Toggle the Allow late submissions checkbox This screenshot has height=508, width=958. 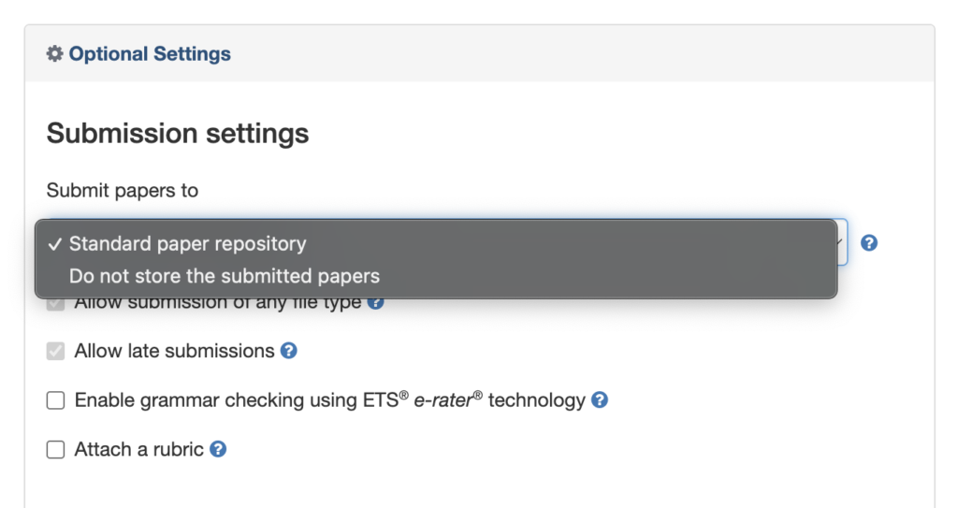(55, 351)
